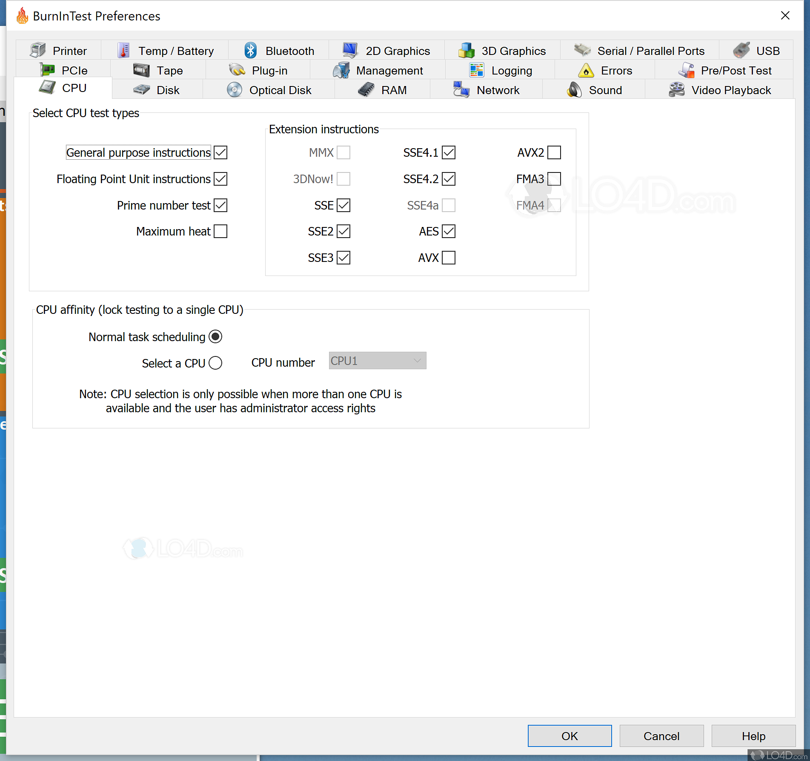Viewport: 810px width, 761px height.
Task: Open Help for CPU preferences
Action: 753,735
